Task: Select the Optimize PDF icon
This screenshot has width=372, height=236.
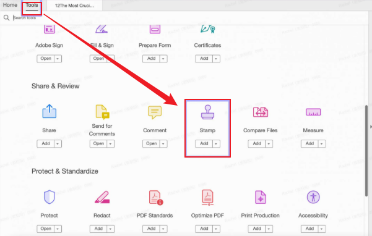Action: click(207, 198)
